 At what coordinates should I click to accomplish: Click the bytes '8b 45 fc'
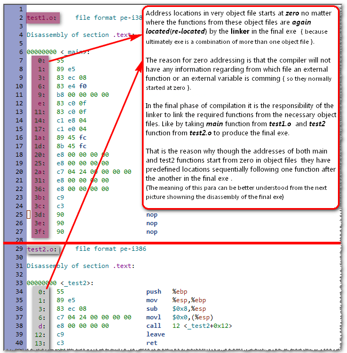click(x=72, y=146)
